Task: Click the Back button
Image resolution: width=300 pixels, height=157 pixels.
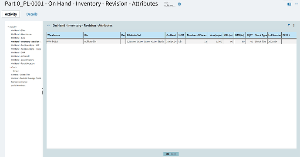Action: [171, 154]
